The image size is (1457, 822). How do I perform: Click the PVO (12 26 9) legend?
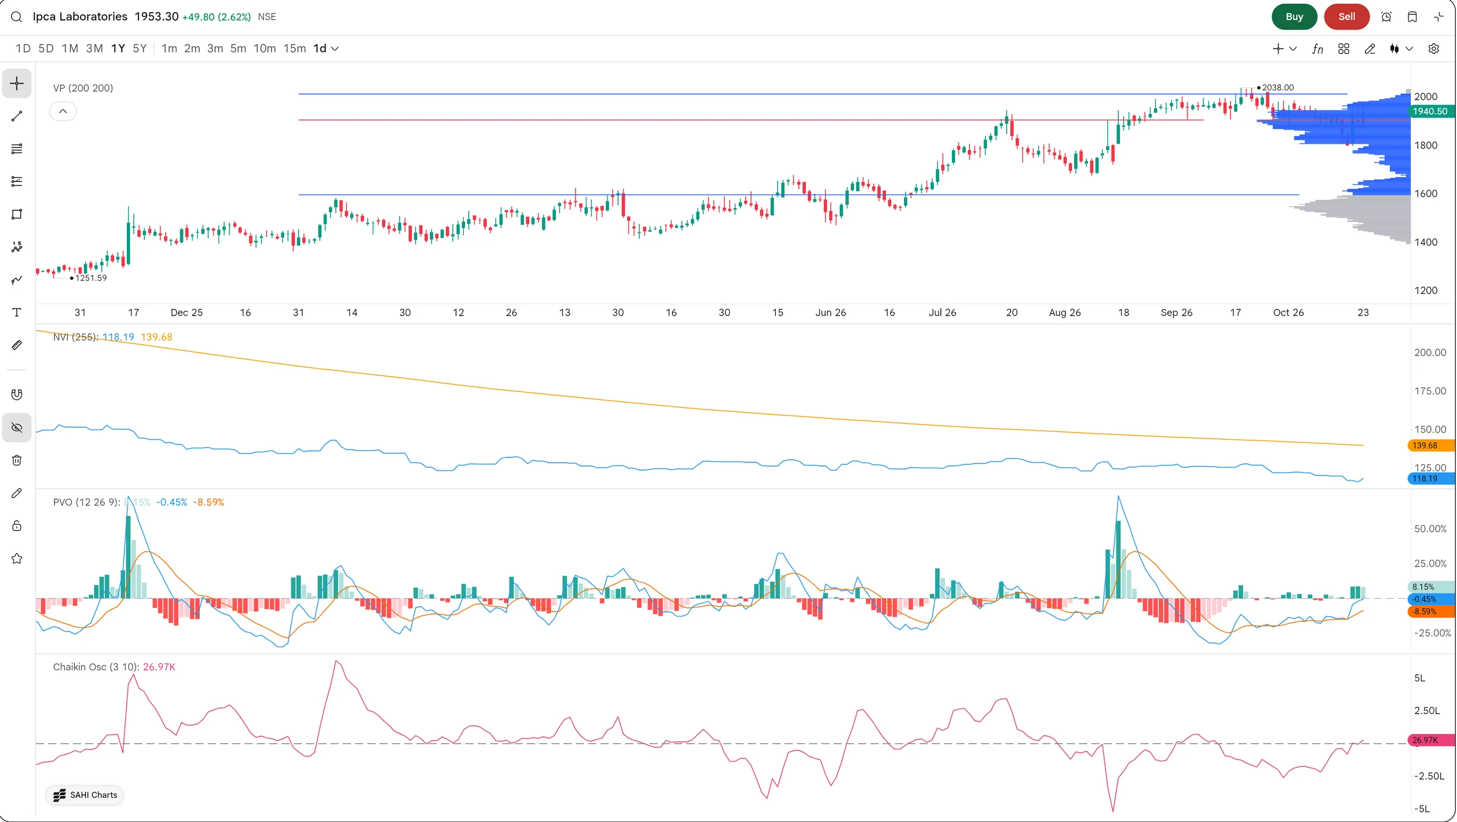click(86, 502)
